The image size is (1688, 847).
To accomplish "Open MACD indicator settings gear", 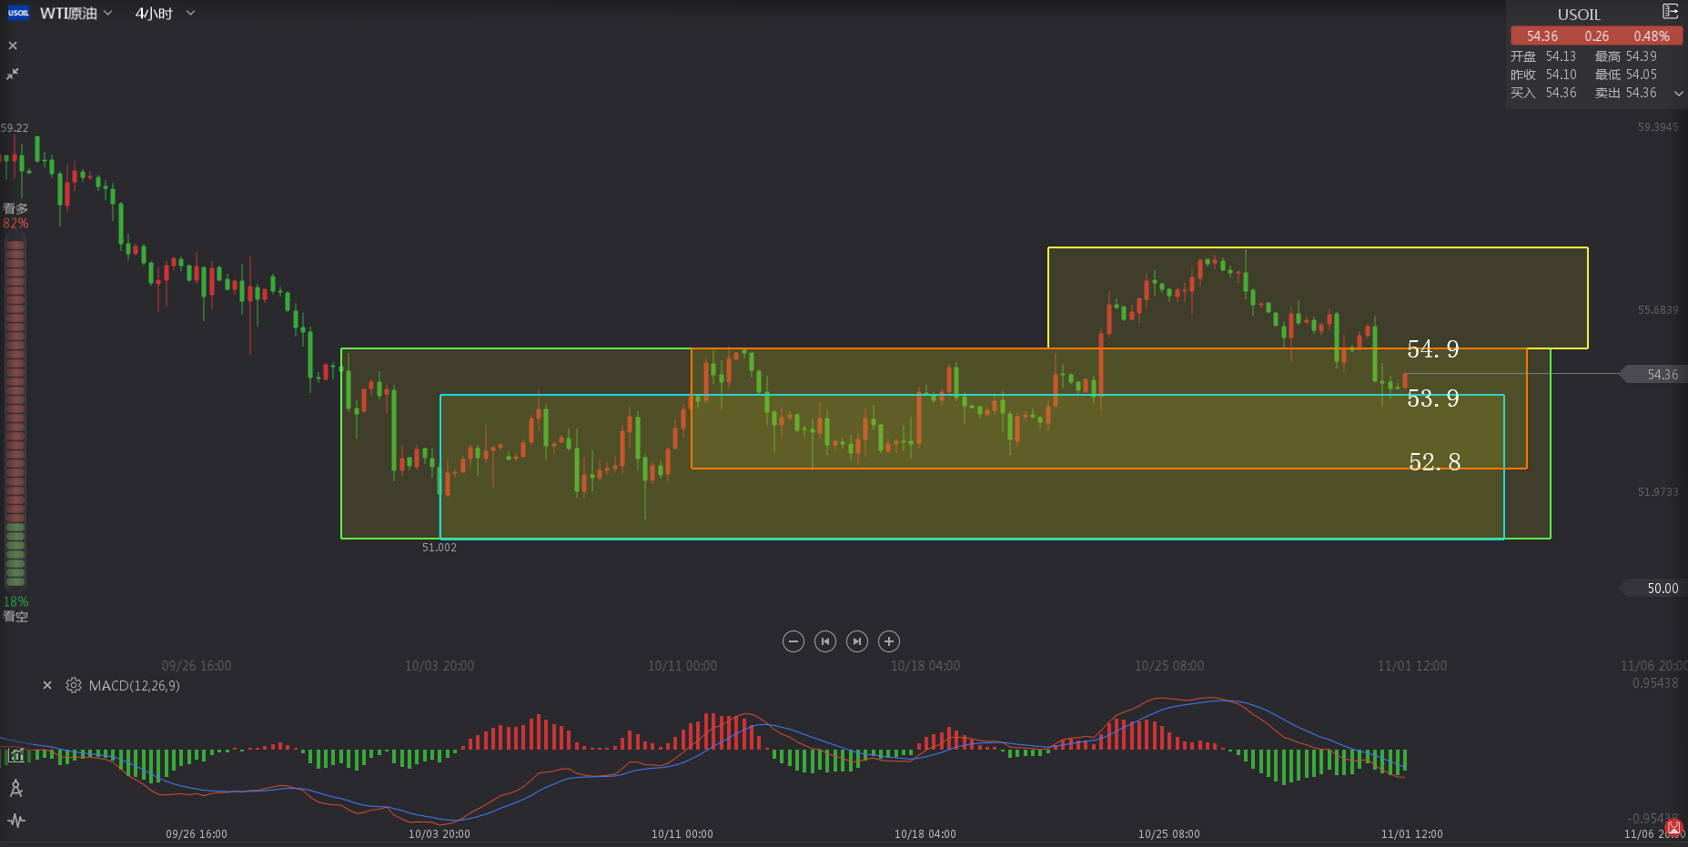I will click(x=74, y=685).
